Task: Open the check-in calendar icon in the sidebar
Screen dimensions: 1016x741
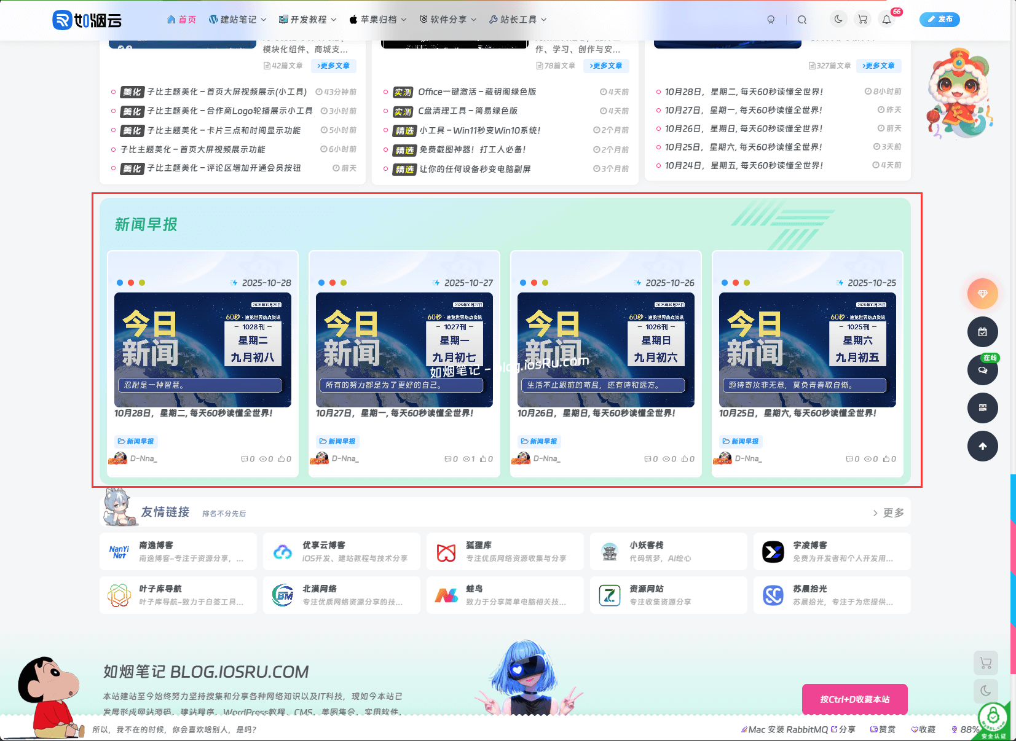Action: click(982, 332)
